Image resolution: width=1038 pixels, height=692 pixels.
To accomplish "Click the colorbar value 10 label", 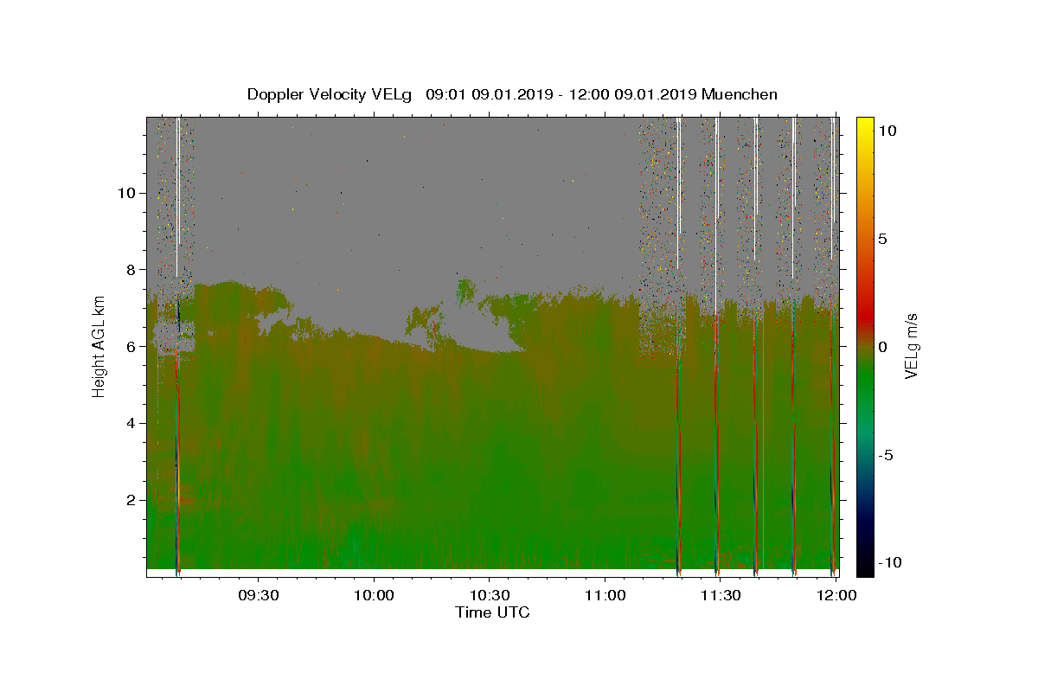I will click(887, 130).
